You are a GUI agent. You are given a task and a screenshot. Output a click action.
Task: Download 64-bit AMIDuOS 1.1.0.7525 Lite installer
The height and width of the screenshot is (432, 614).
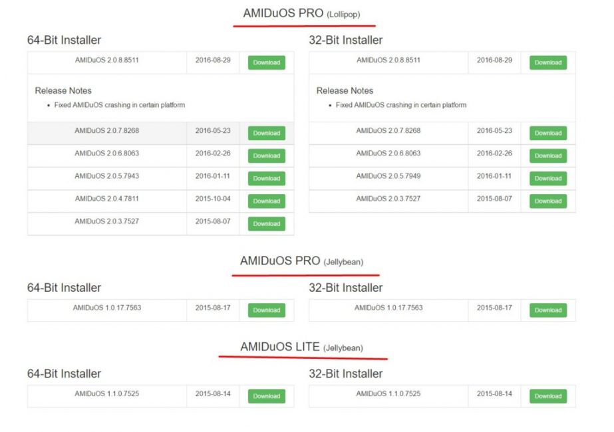[x=266, y=396]
